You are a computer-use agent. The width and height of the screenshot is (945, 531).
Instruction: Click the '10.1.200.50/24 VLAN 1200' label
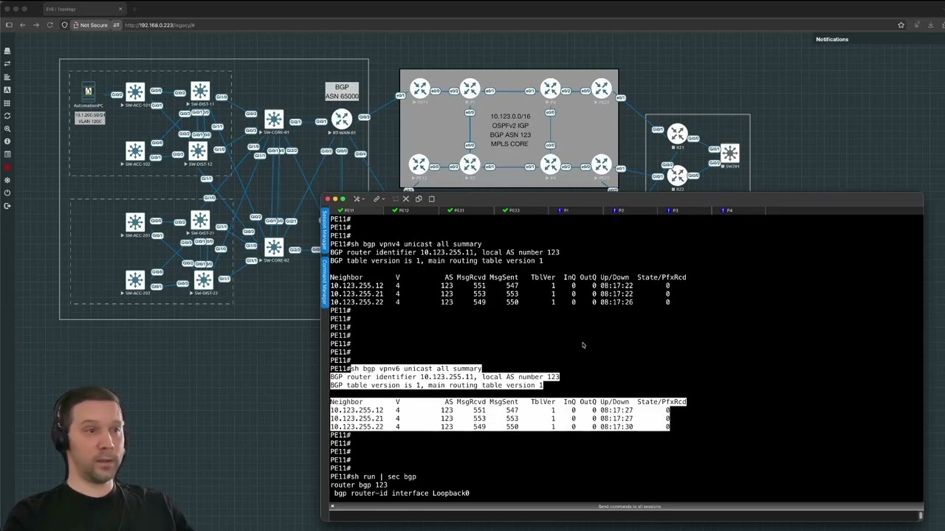tap(89, 118)
